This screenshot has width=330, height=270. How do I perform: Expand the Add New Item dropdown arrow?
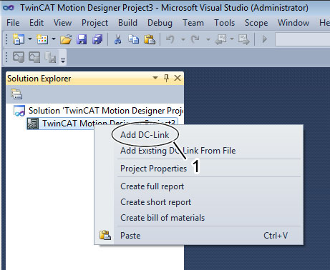coord(54,39)
